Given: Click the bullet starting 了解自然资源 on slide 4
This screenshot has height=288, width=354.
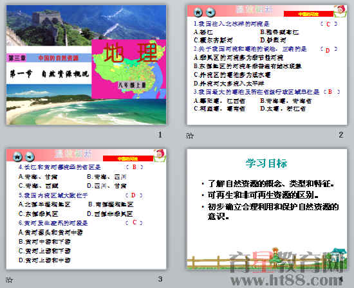Looking at the screenshot, I should pyautogui.click(x=271, y=184).
